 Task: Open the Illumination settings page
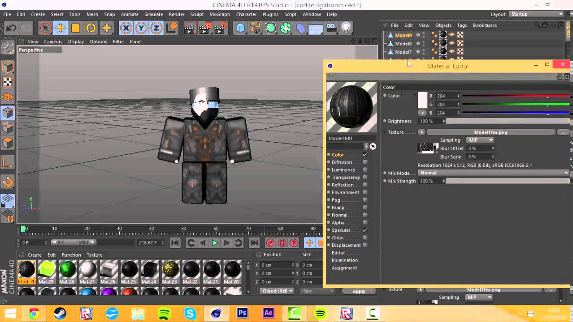pyautogui.click(x=344, y=260)
